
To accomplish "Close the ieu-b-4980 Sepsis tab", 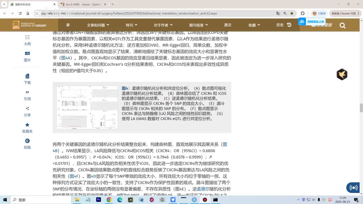I will pyautogui.click(x=105, y=4).
